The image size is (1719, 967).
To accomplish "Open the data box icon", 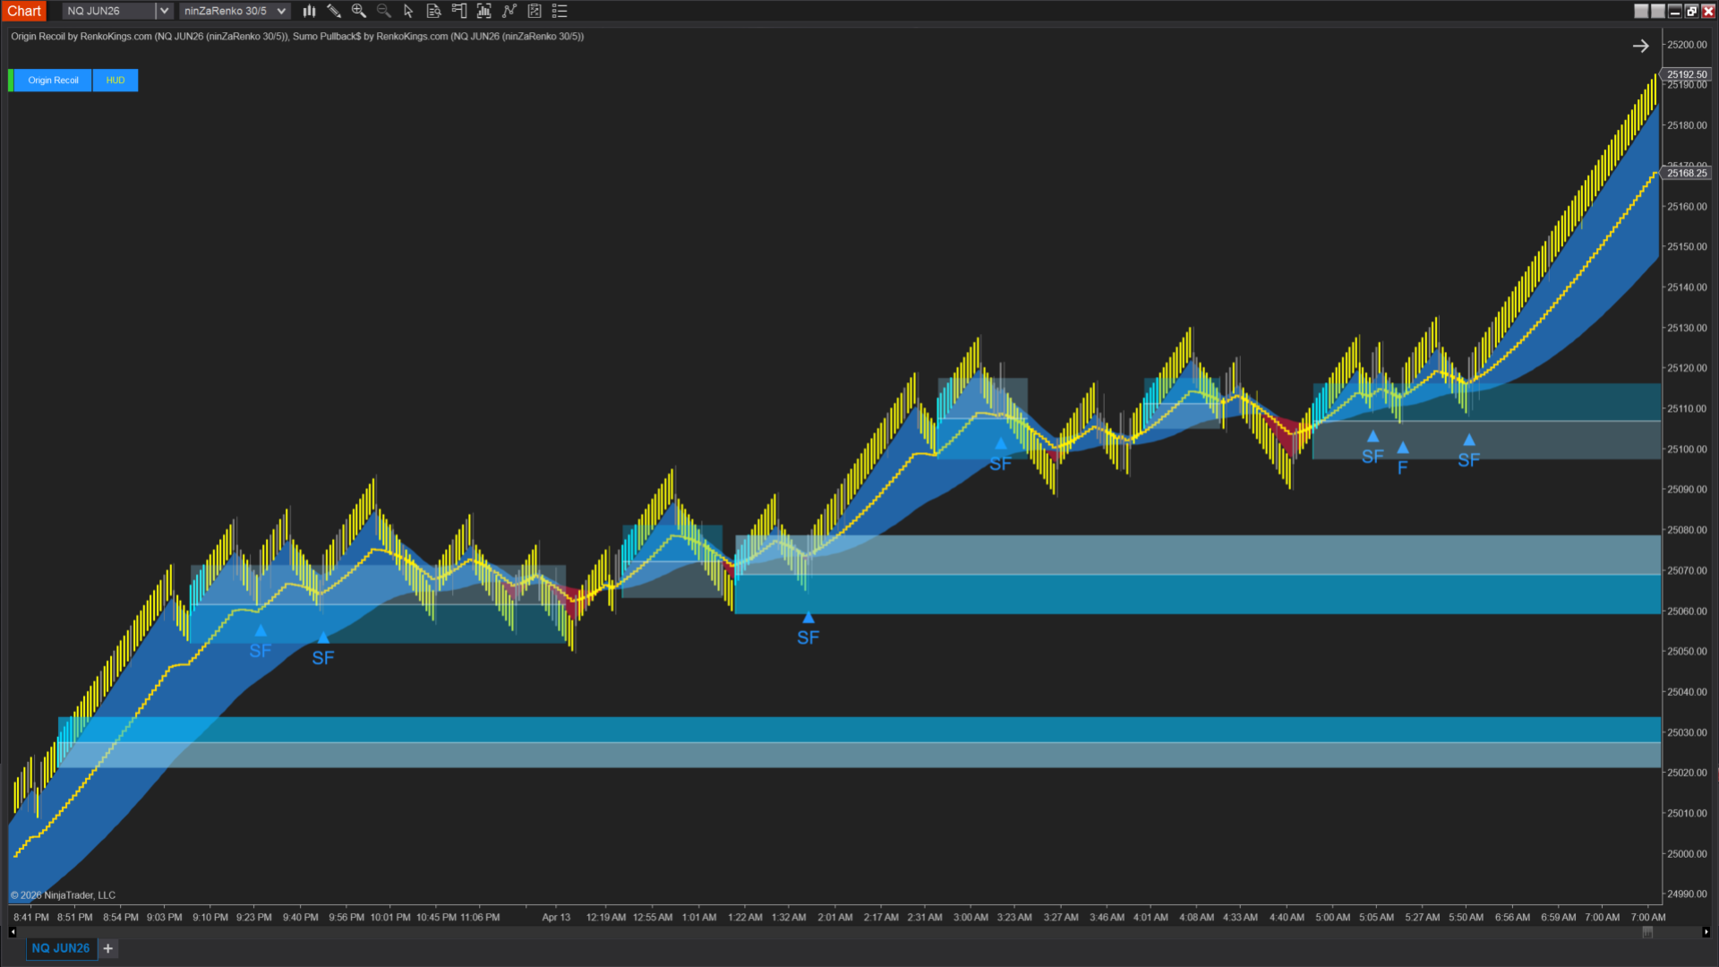I will coord(433,11).
